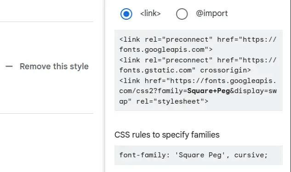Click the minus icon beside Remove this style
Screen dimensions: 291x172
[x=9, y=67]
